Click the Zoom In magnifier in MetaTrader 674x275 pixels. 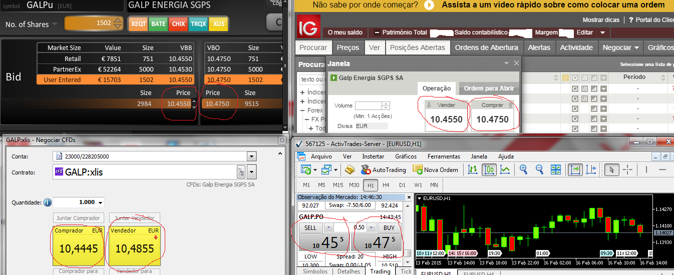tap(523, 169)
